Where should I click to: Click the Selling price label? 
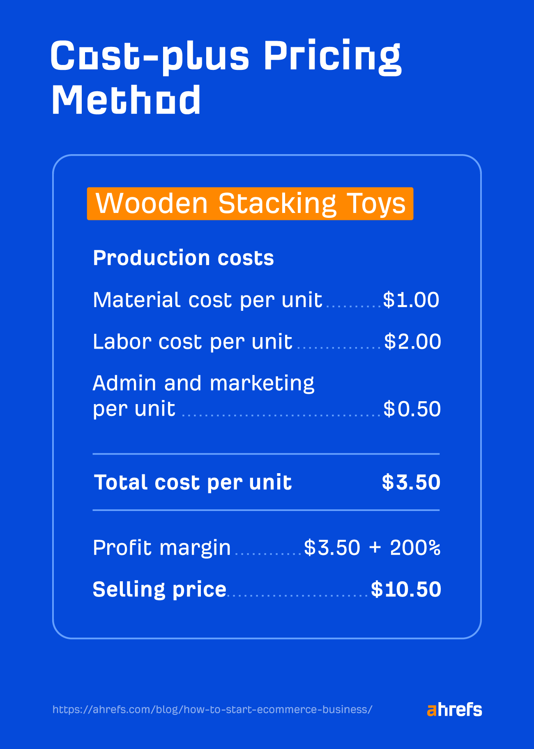pos(159,589)
